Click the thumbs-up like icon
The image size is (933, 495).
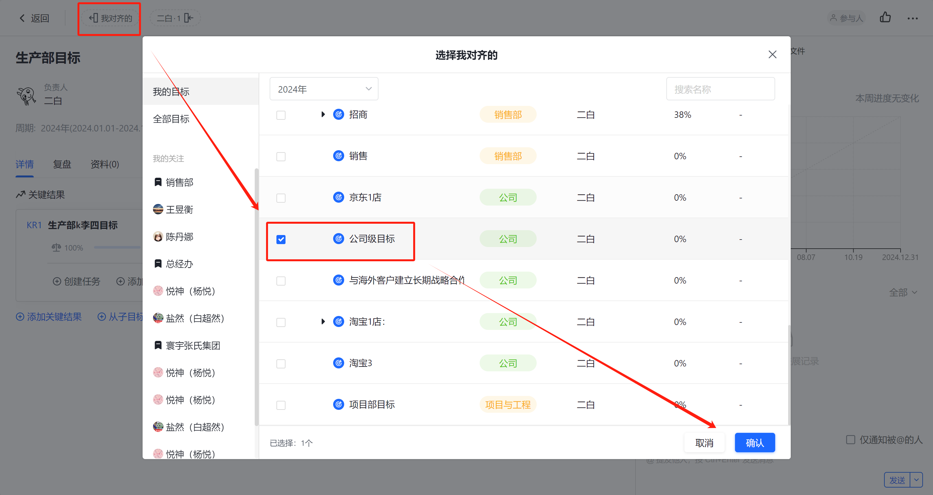coord(885,17)
